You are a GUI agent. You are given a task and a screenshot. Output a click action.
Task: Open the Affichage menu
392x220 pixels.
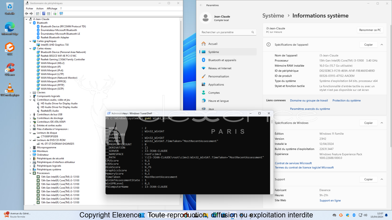(x=52, y=9)
